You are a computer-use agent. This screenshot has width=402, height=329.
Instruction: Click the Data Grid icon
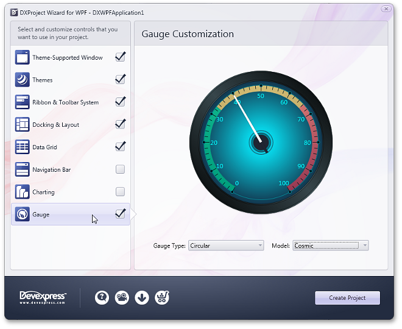23,147
